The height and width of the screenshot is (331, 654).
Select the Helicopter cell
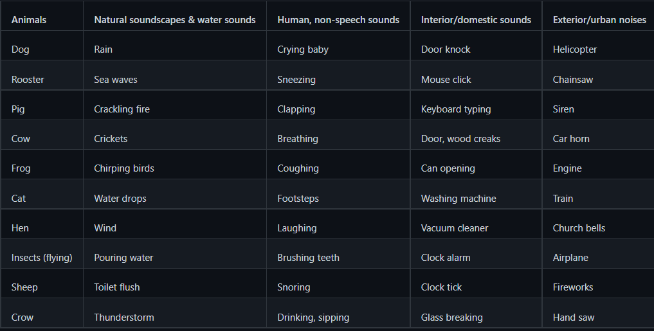click(x=575, y=49)
